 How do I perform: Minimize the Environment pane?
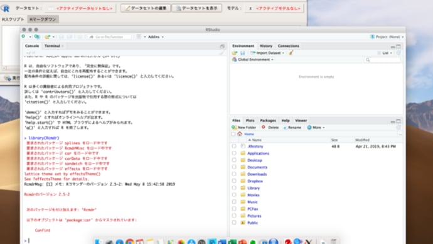[393, 47]
